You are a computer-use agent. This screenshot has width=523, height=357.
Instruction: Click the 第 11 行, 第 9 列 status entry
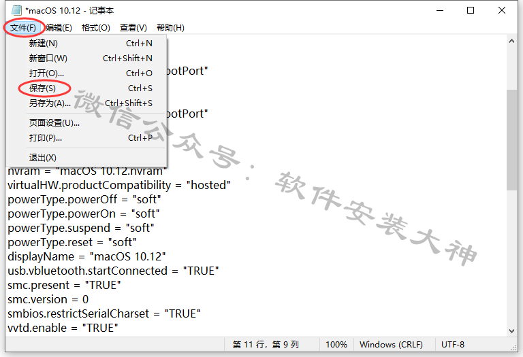point(266,344)
